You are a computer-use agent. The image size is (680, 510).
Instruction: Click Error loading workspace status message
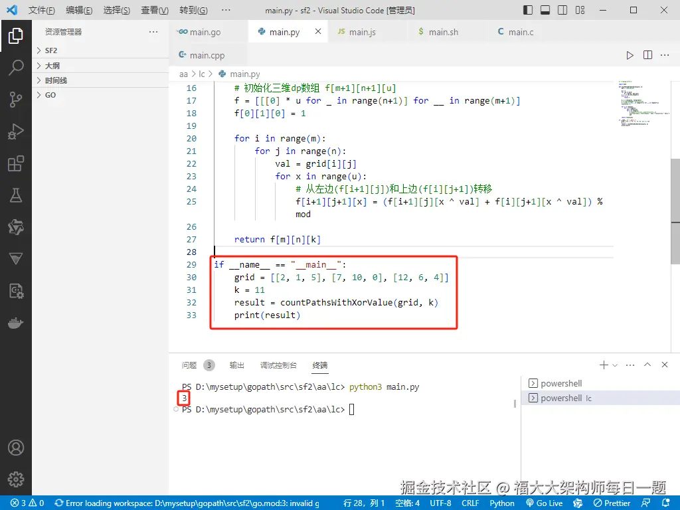click(187, 503)
